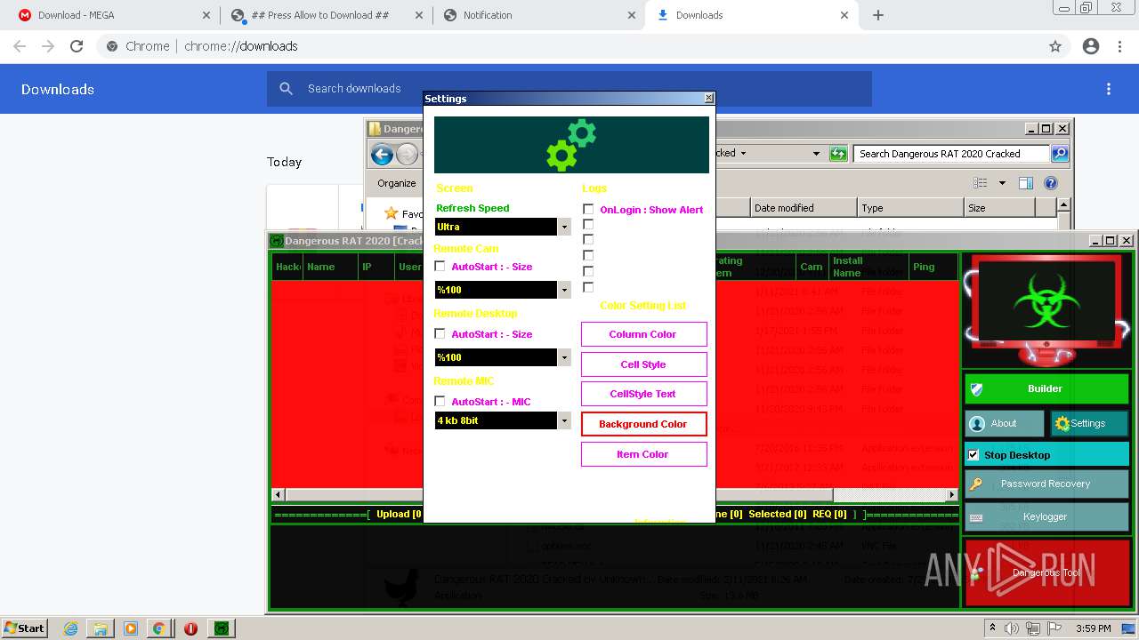Switch to Press Allow to Download tab
The width and height of the screenshot is (1139, 640).
(326, 15)
